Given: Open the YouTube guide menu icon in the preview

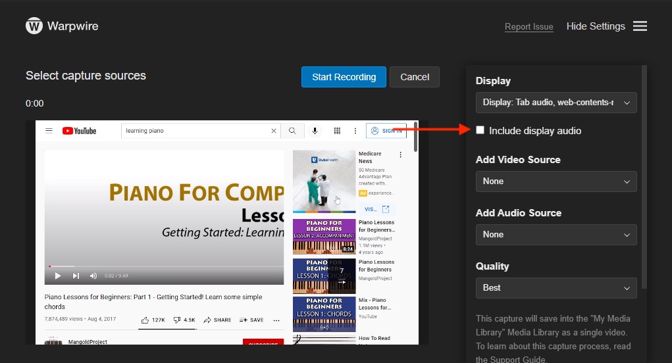Looking at the screenshot, I should coord(49,131).
